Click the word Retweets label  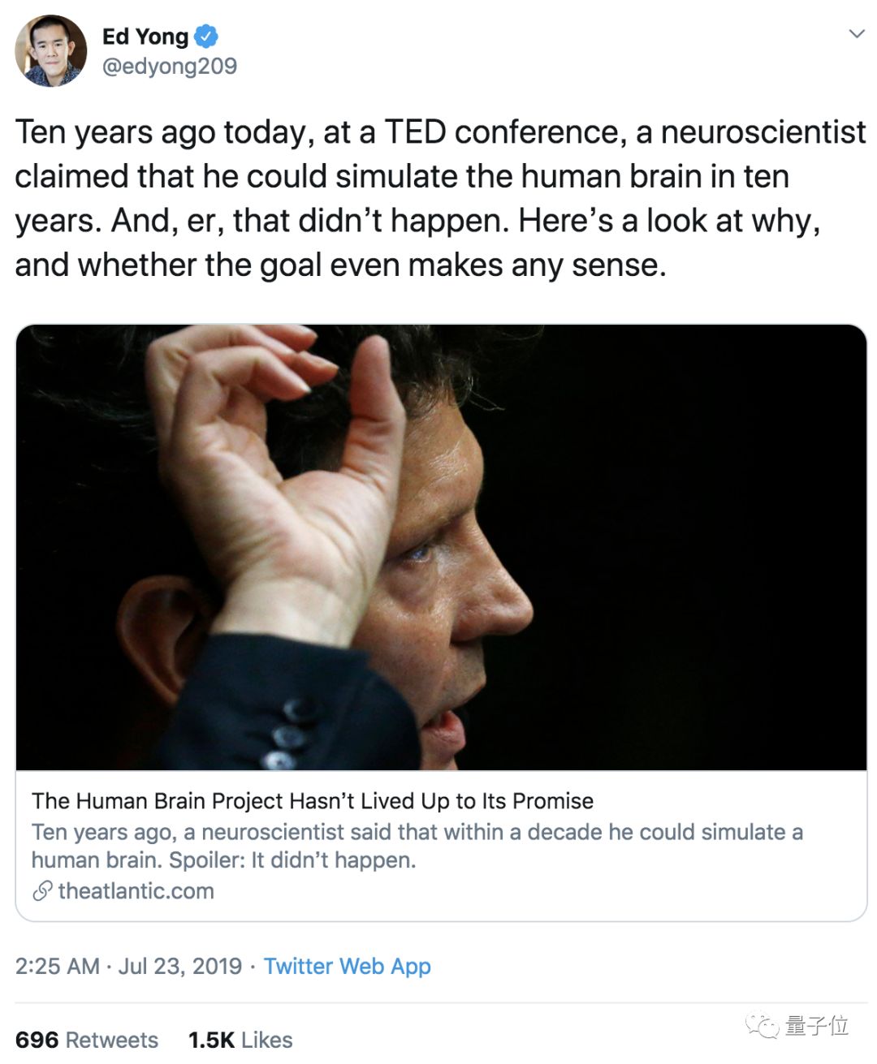(x=112, y=1040)
